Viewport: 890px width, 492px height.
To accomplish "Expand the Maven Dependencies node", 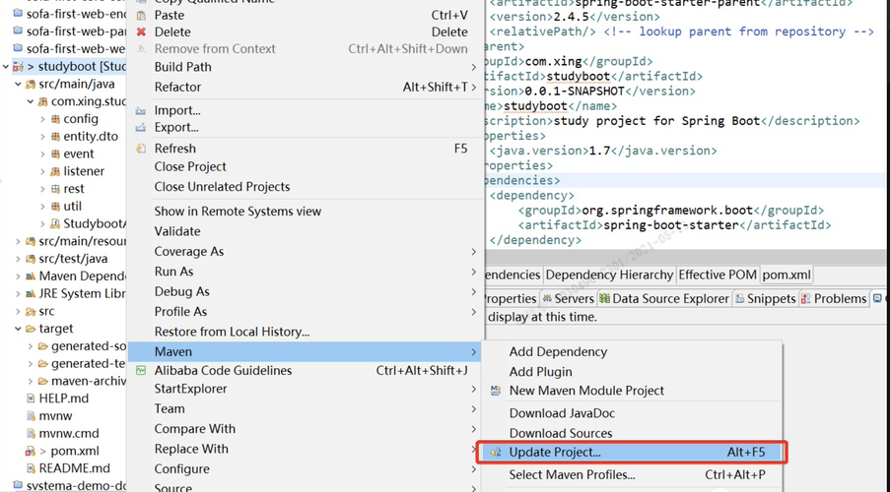I will pyautogui.click(x=18, y=277).
